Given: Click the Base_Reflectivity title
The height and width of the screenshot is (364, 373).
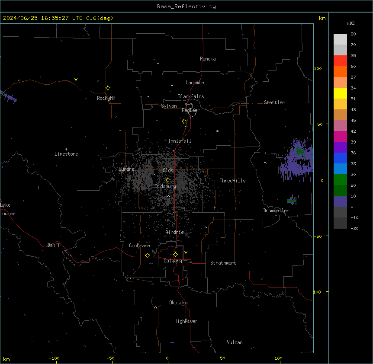Looking at the screenshot, I should 186,6.
